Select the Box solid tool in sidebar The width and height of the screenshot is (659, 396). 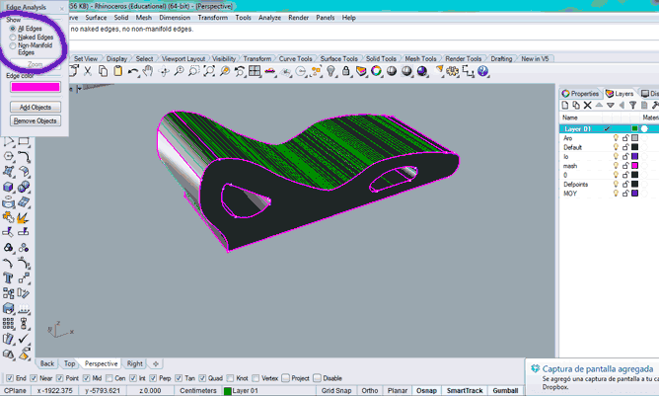8,187
